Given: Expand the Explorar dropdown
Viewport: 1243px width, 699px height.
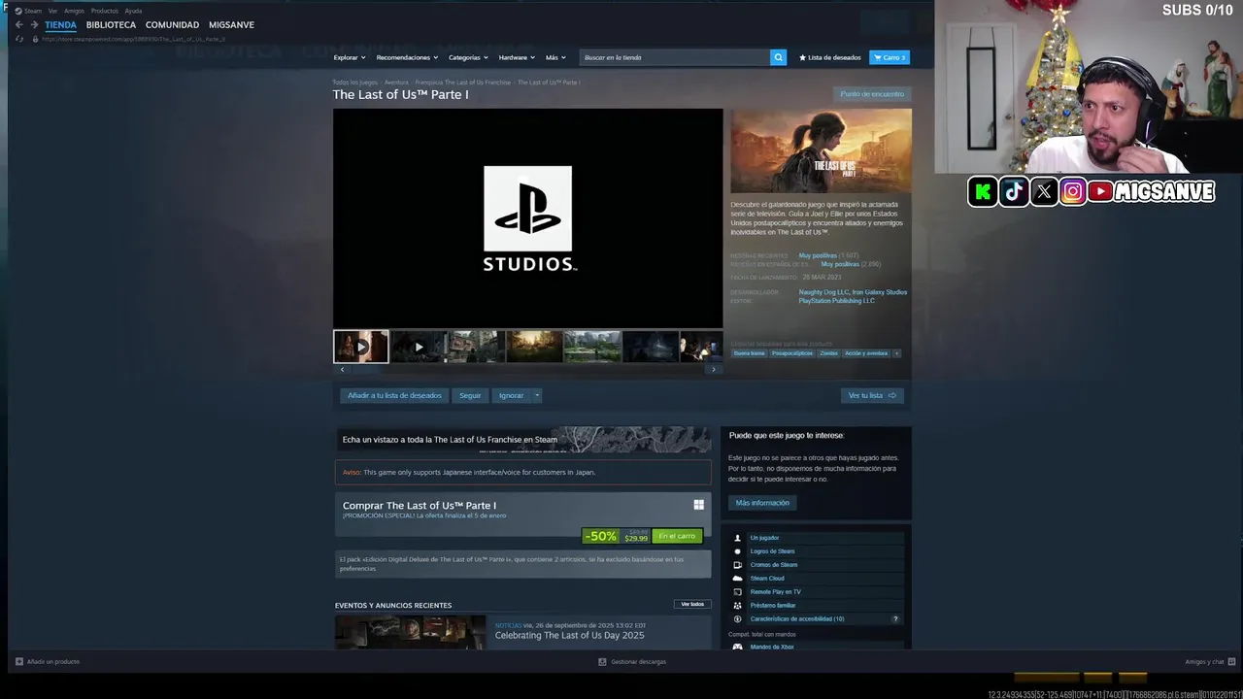Looking at the screenshot, I should point(350,57).
